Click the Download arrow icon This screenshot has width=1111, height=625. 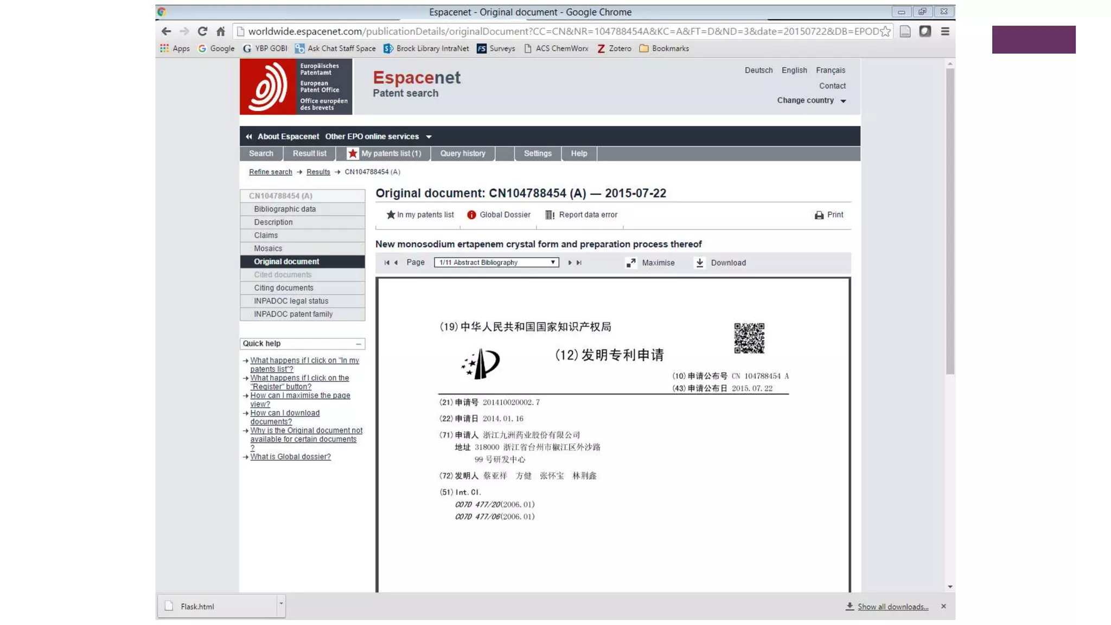tap(700, 263)
